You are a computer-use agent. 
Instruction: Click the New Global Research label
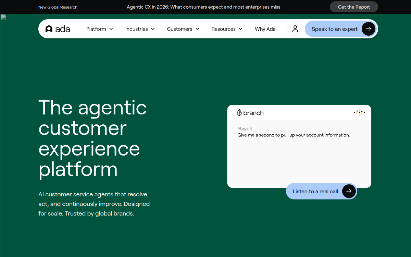coord(58,7)
